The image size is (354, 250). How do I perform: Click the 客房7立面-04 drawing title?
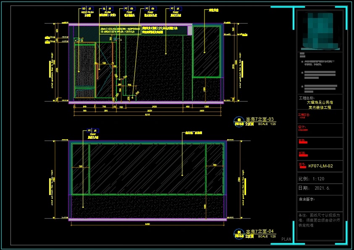point(260,232)
